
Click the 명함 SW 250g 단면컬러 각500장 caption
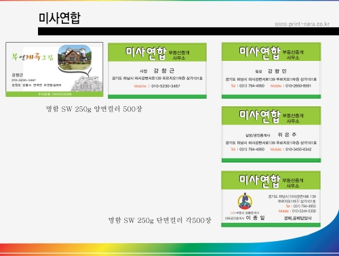click(160, 220)
